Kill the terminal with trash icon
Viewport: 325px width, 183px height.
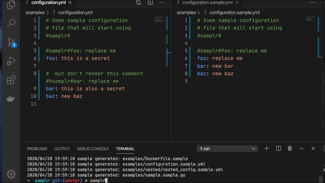290,148
